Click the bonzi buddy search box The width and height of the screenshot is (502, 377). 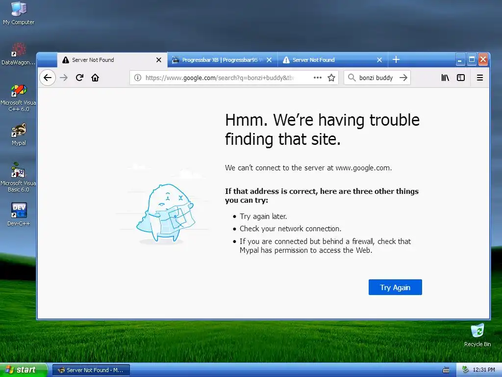(x=376, y=78)
